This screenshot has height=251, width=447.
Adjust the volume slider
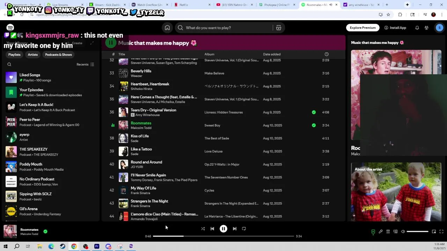point(417,231)
